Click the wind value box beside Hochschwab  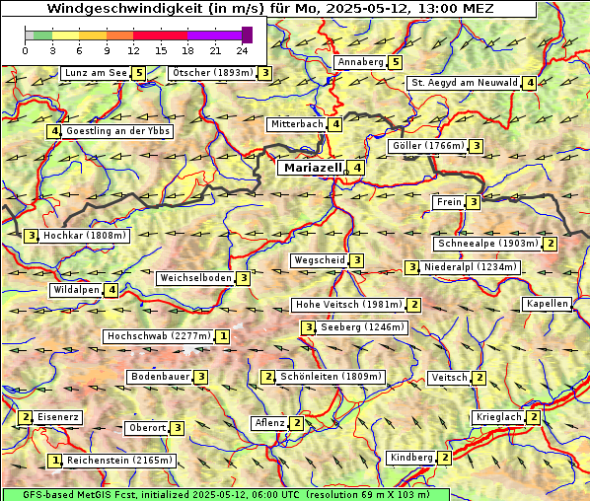[223, 336]
